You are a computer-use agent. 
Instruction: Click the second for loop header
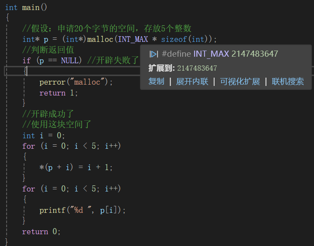click(x=72, y=188)
